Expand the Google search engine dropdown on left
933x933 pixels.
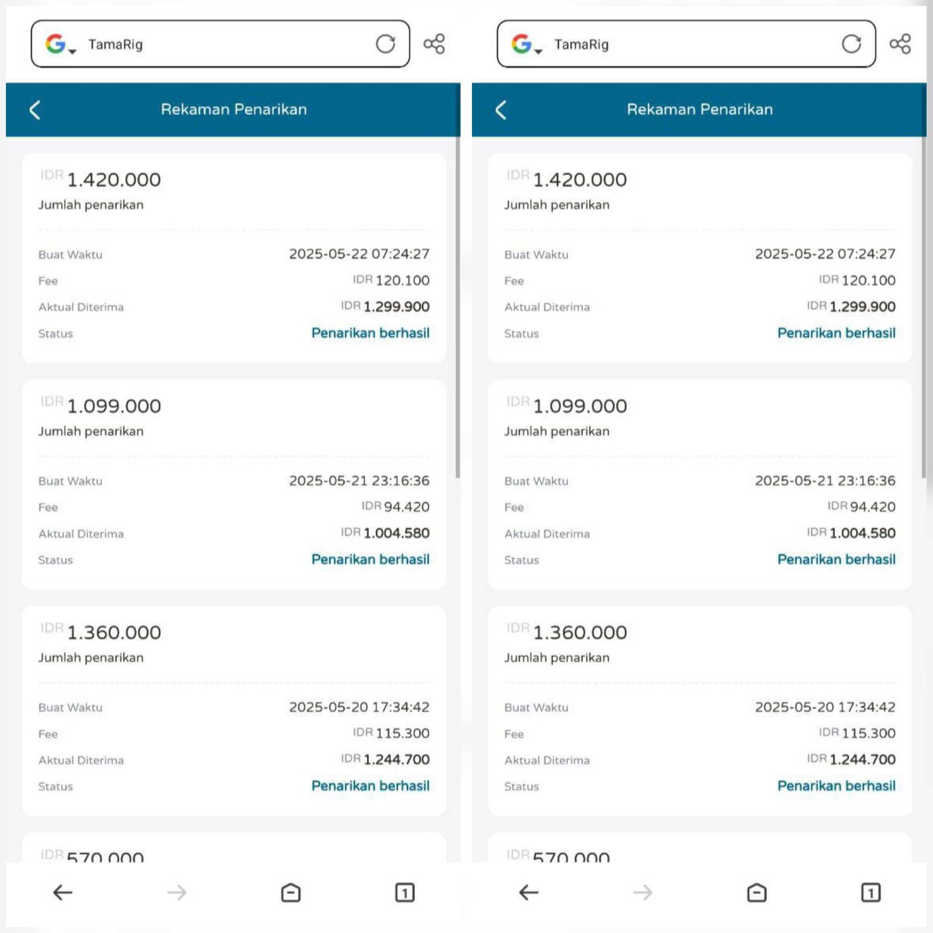tap(61, 44)
